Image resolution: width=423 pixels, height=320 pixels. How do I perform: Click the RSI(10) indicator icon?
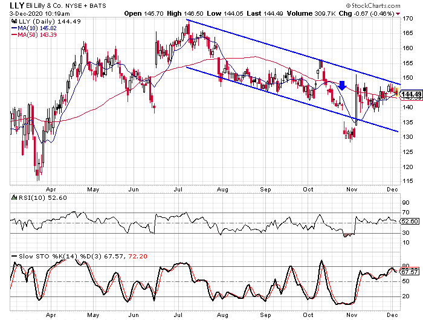tap(14, 197)
